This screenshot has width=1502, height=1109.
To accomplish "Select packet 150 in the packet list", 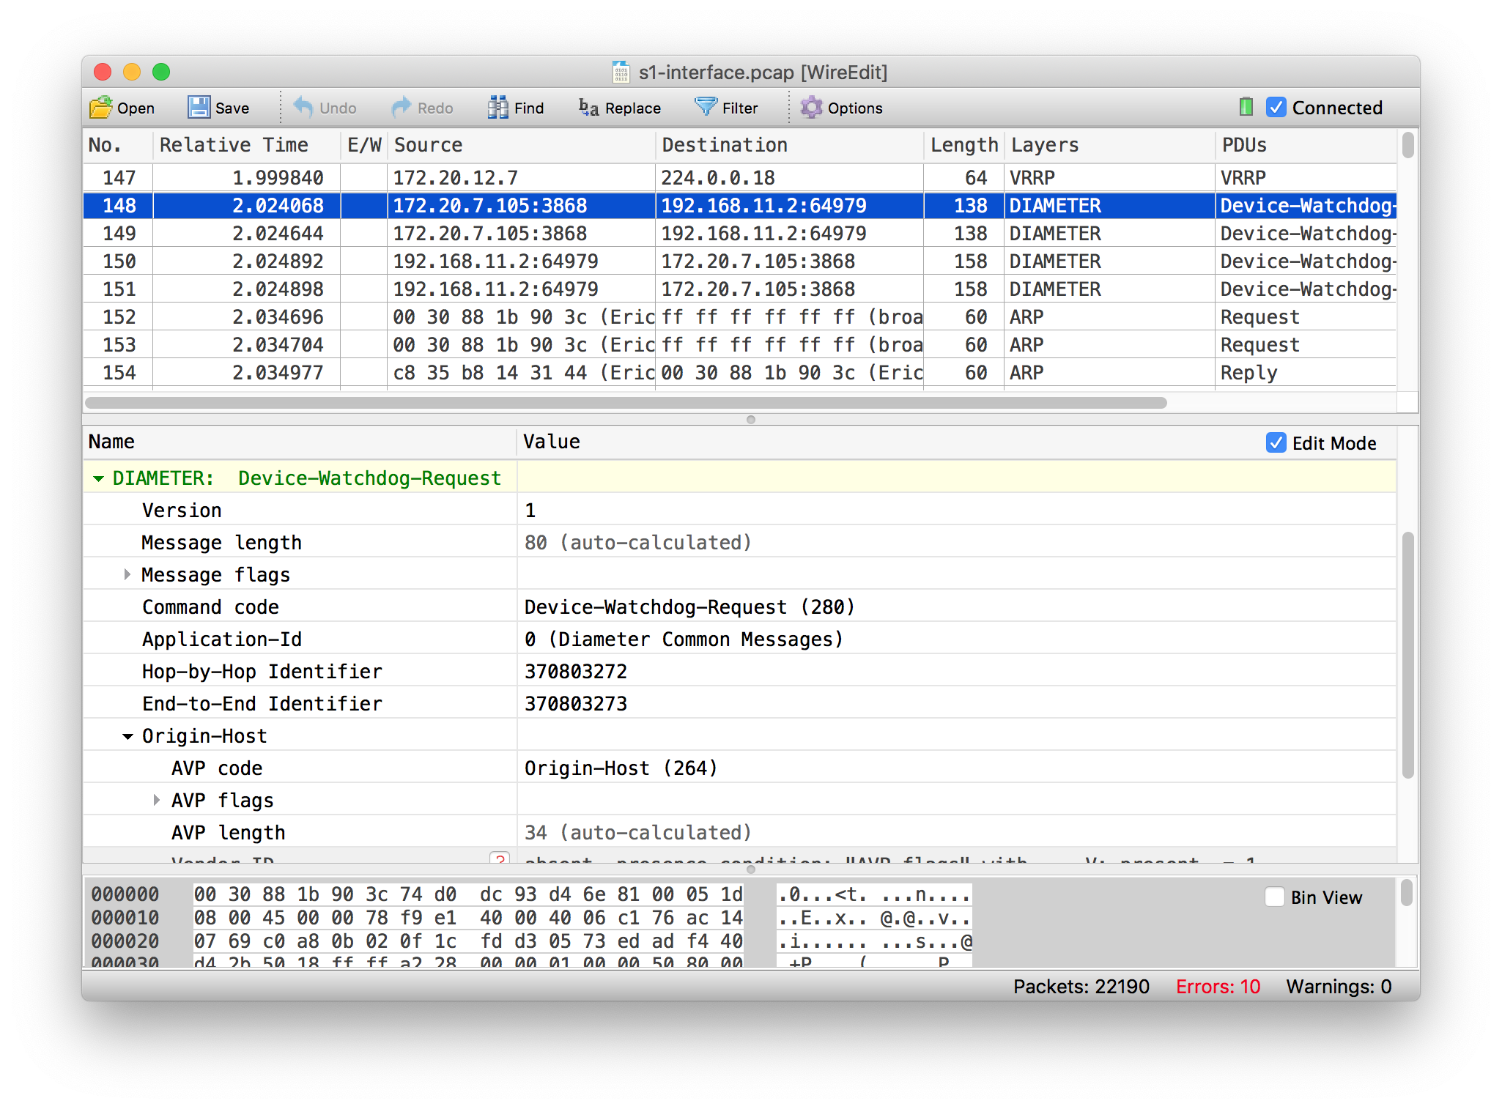I will click(x=513, y=261).
